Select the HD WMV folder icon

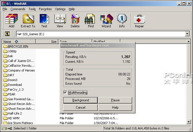[5, 118]
